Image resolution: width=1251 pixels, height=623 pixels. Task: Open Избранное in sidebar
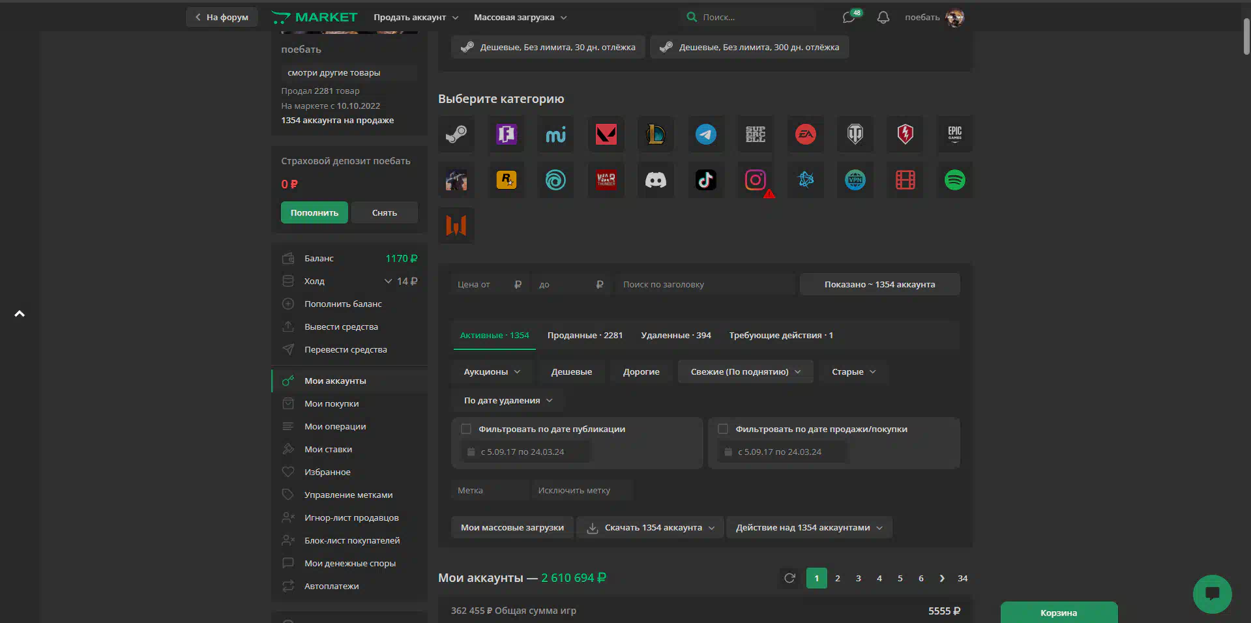pos(349,472)
